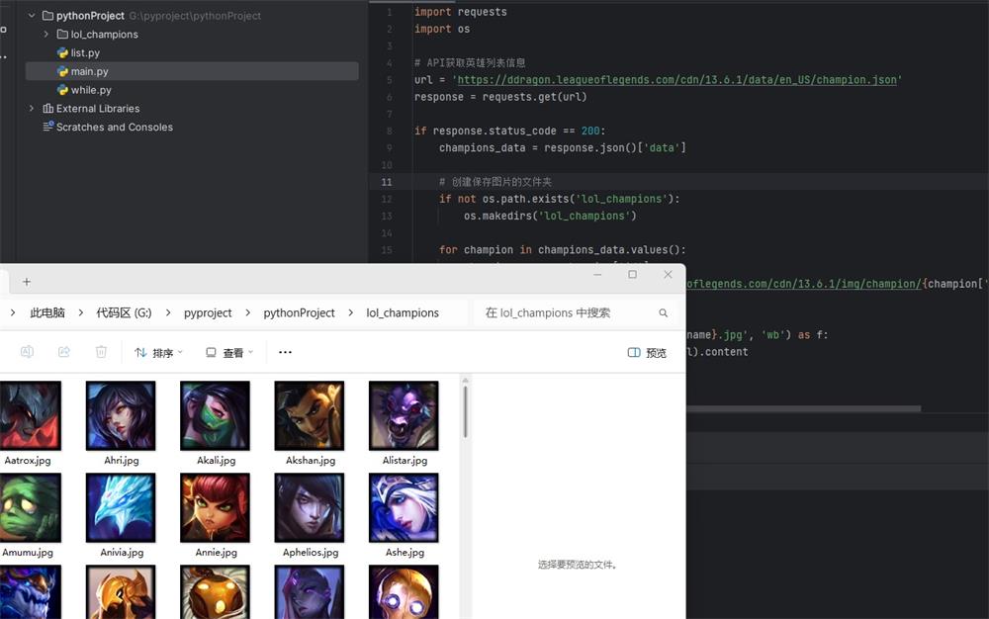Select the Akali.jpg thumbnail

tap(215, 415)
